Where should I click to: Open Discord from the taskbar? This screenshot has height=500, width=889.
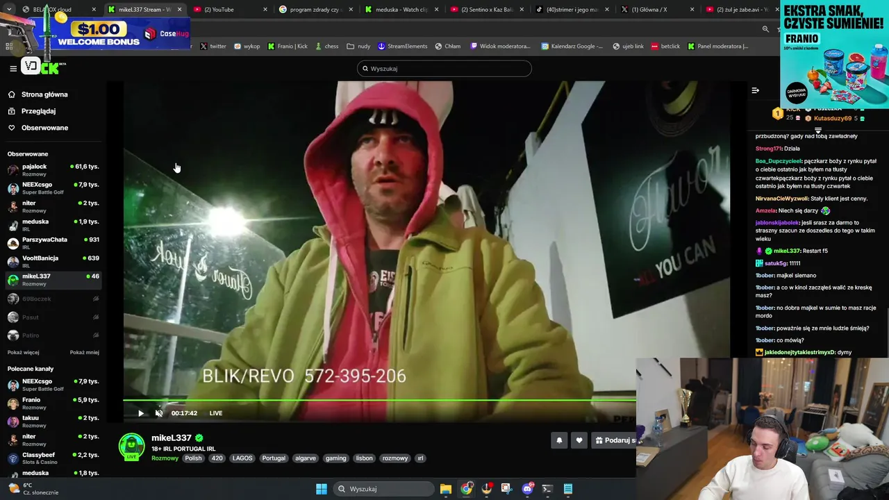click(527, 489)
